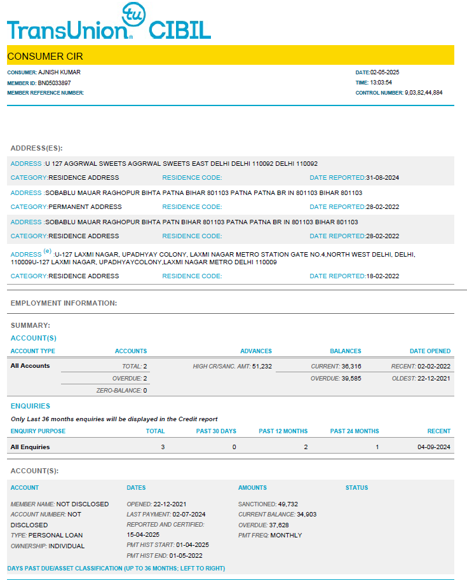The image size is (467, 580).
Task: Select CURRENT balance 36,316
Action: point(336,366)
